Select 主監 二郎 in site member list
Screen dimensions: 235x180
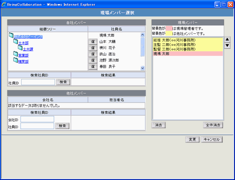(188, 45)
